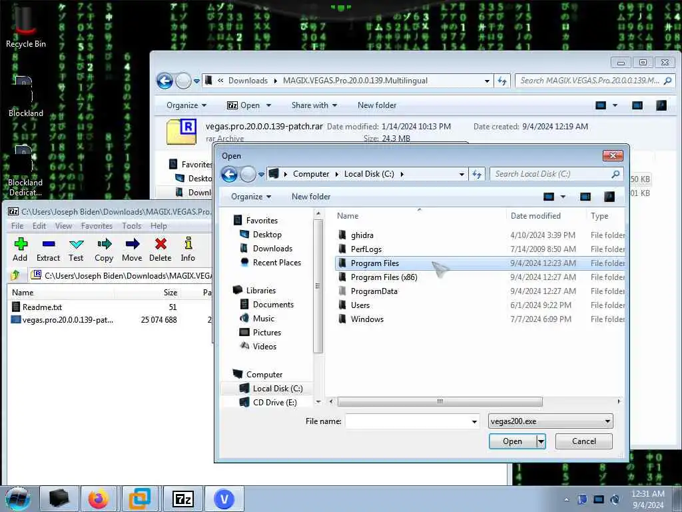
Task: Expand the Open dialog address bar dropdown
Action: tap(462, 174)
